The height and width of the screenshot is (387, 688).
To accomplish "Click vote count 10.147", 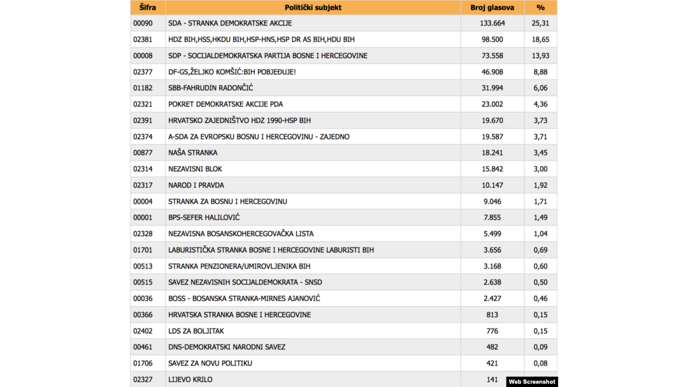I will [x=492, y=185].
